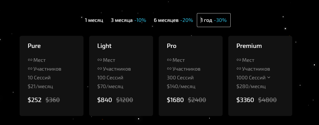This screenshot has width=319, height=125.
Task: Click the infinity icon beside Участников in Premium
Action: (239, 69)
